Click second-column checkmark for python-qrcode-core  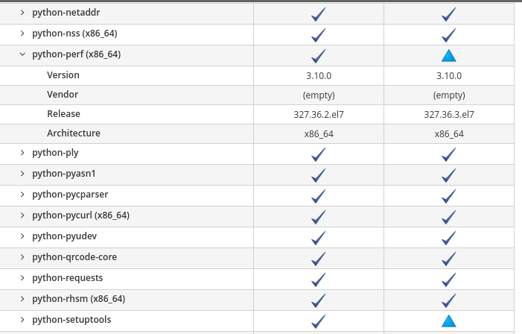click(449, 259)
